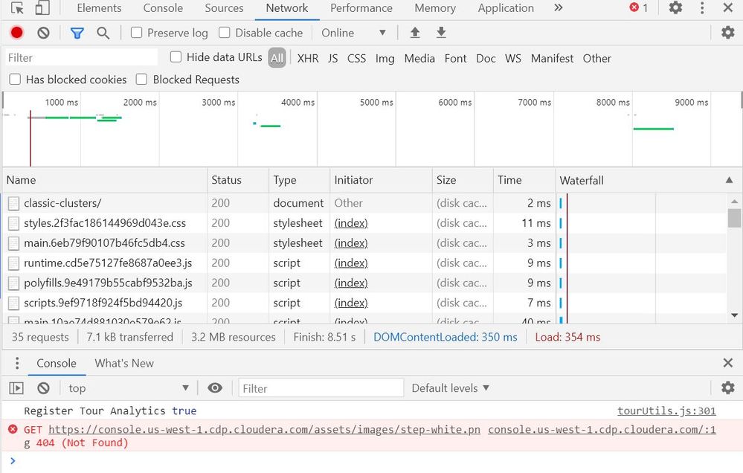This screenshot has height=473, width=743.
Task: Toggle device toolbar icon
Action: [x=42, y=8]
